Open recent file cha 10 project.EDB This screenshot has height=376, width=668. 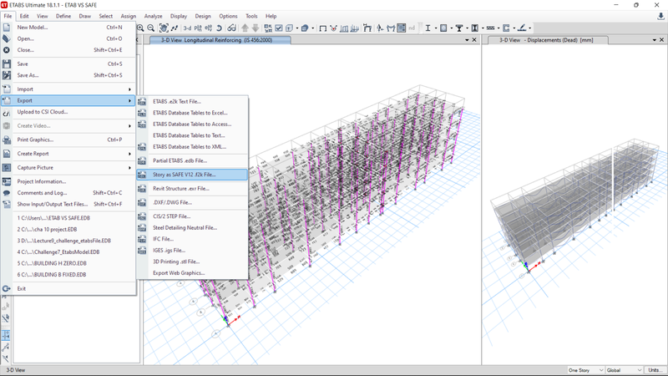click(x=68, y=229)
